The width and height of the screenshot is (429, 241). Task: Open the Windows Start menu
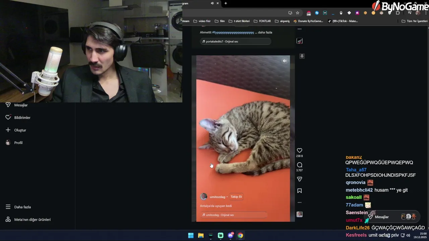[x=191, y=235]
